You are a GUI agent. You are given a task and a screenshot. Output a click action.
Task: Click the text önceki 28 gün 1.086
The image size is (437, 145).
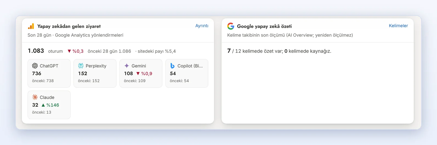109,51
